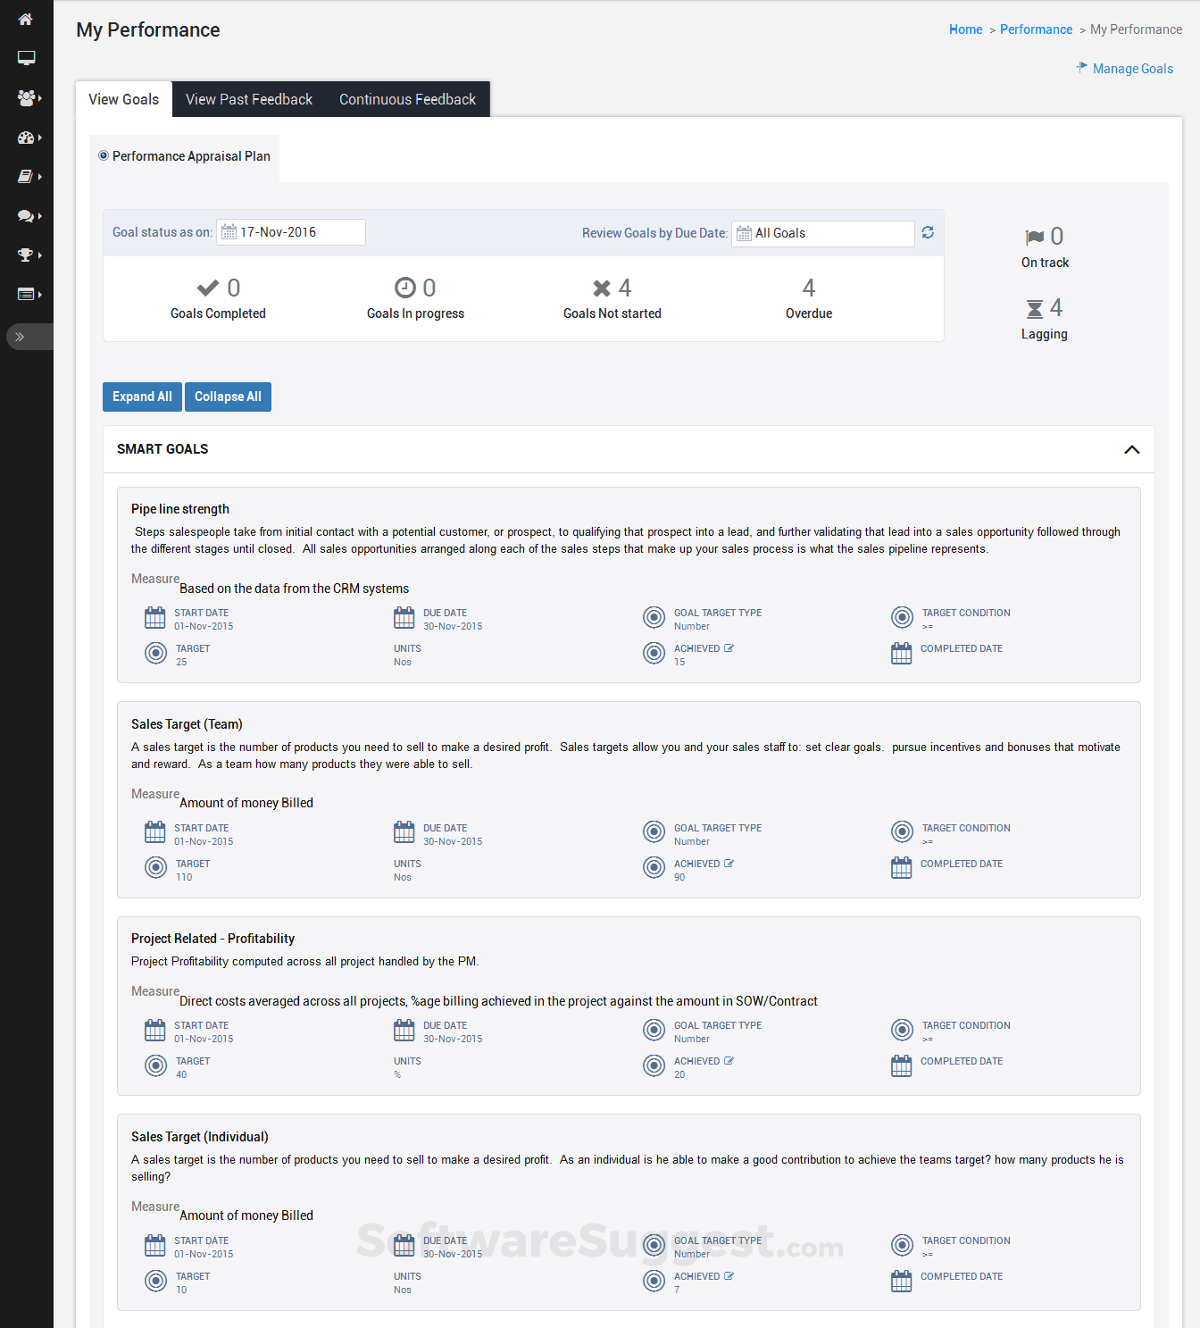Expand the sidebar with double-arrow toggle
The image size is (1200, 1328).
(20, 337)
